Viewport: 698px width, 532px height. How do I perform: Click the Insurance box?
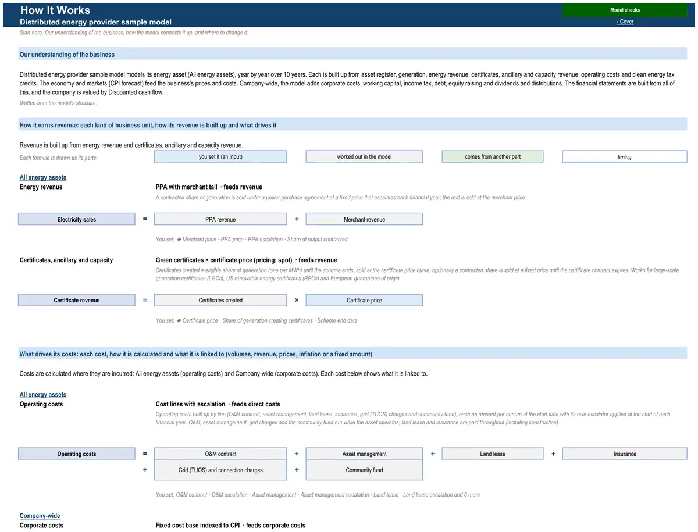625,454
